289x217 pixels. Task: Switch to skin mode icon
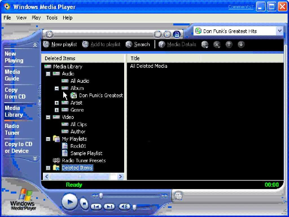pos(178,196)
